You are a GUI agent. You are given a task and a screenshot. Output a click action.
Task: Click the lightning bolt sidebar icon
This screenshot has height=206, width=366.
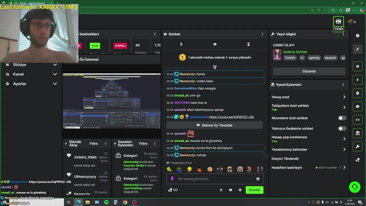[x=357, y=80]
